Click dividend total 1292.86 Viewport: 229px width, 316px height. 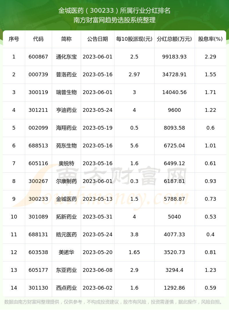174,288
